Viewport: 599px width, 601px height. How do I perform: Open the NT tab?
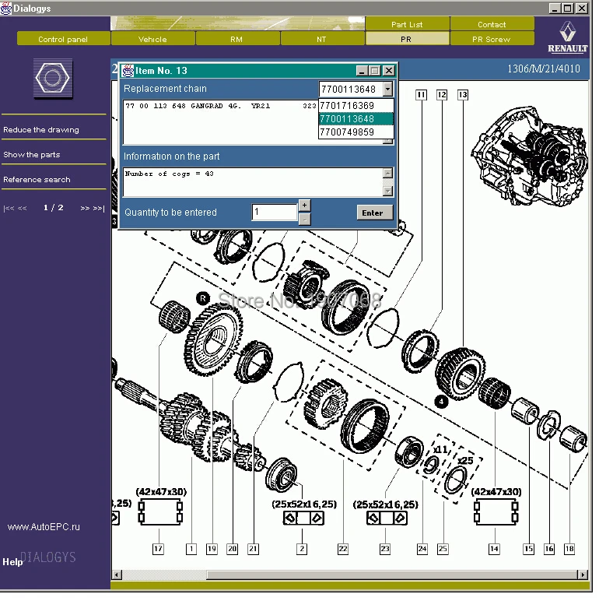tap(322, 39)
